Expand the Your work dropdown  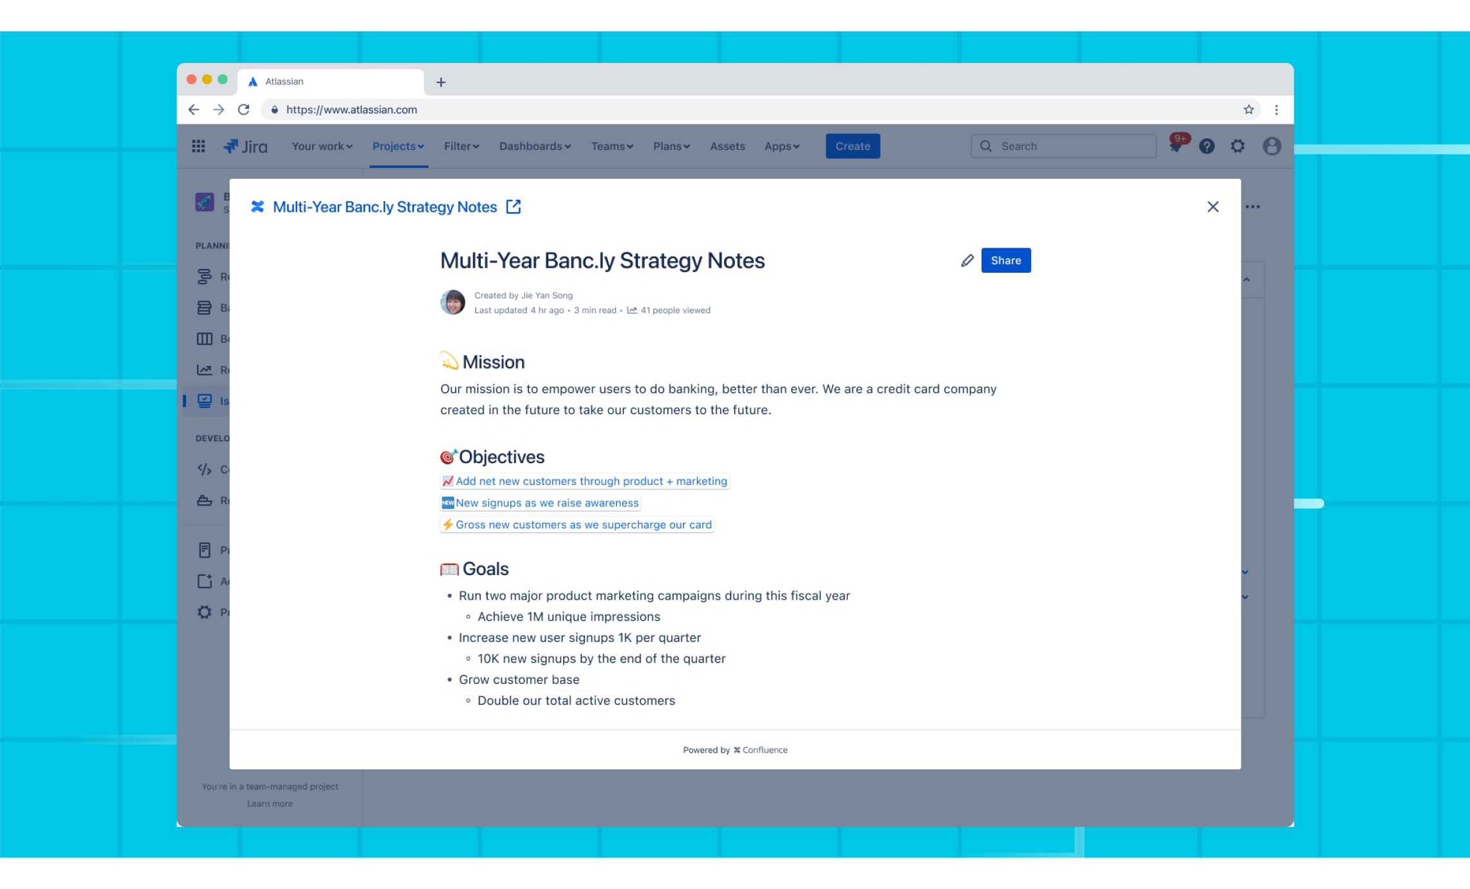click(319, 146)
